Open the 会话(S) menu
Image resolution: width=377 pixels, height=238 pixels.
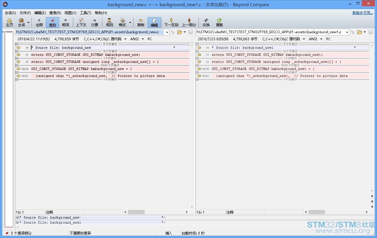pyautogui.click(x=11, y=13)
